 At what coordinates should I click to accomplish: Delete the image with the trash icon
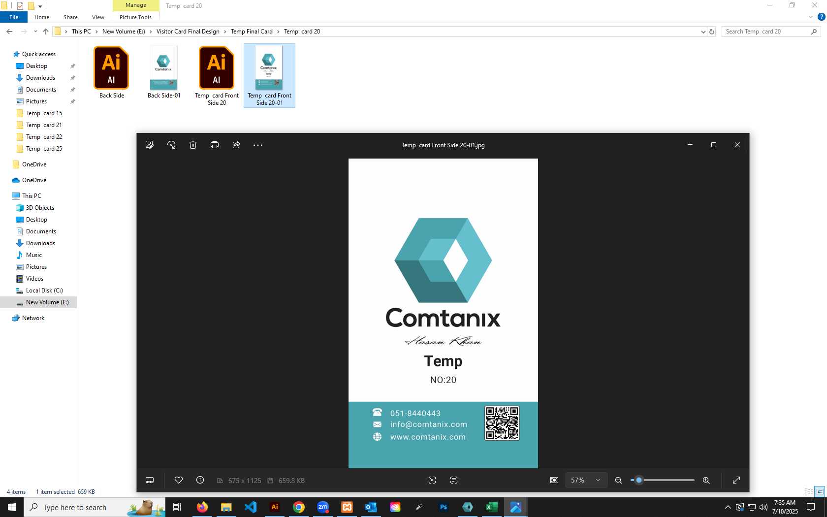coord(193,145)
